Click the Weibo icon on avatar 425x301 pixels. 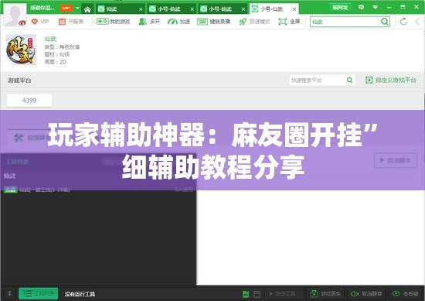coord(22,23)
